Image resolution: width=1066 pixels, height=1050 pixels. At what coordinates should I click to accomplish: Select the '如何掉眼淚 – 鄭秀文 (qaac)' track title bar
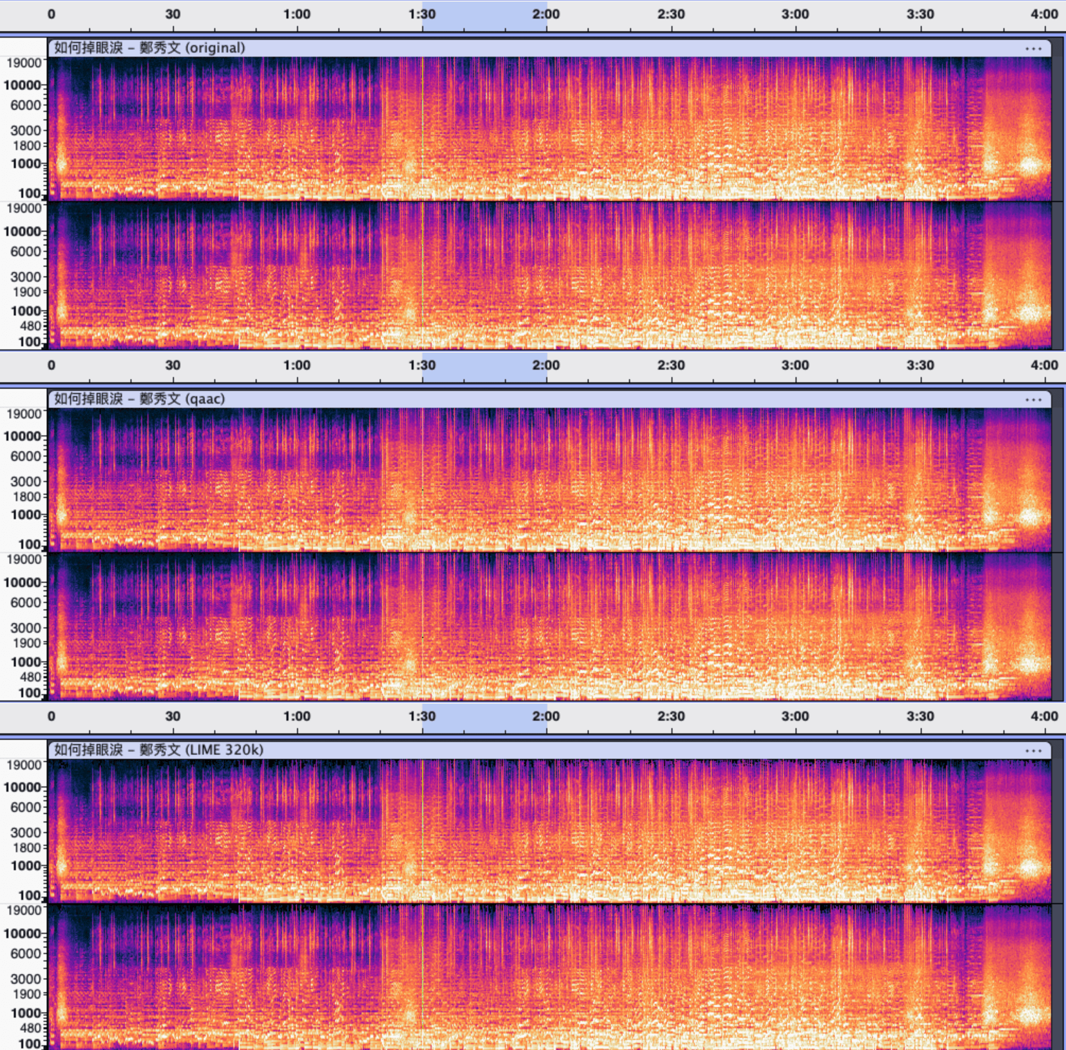click(x=549, y=399)
